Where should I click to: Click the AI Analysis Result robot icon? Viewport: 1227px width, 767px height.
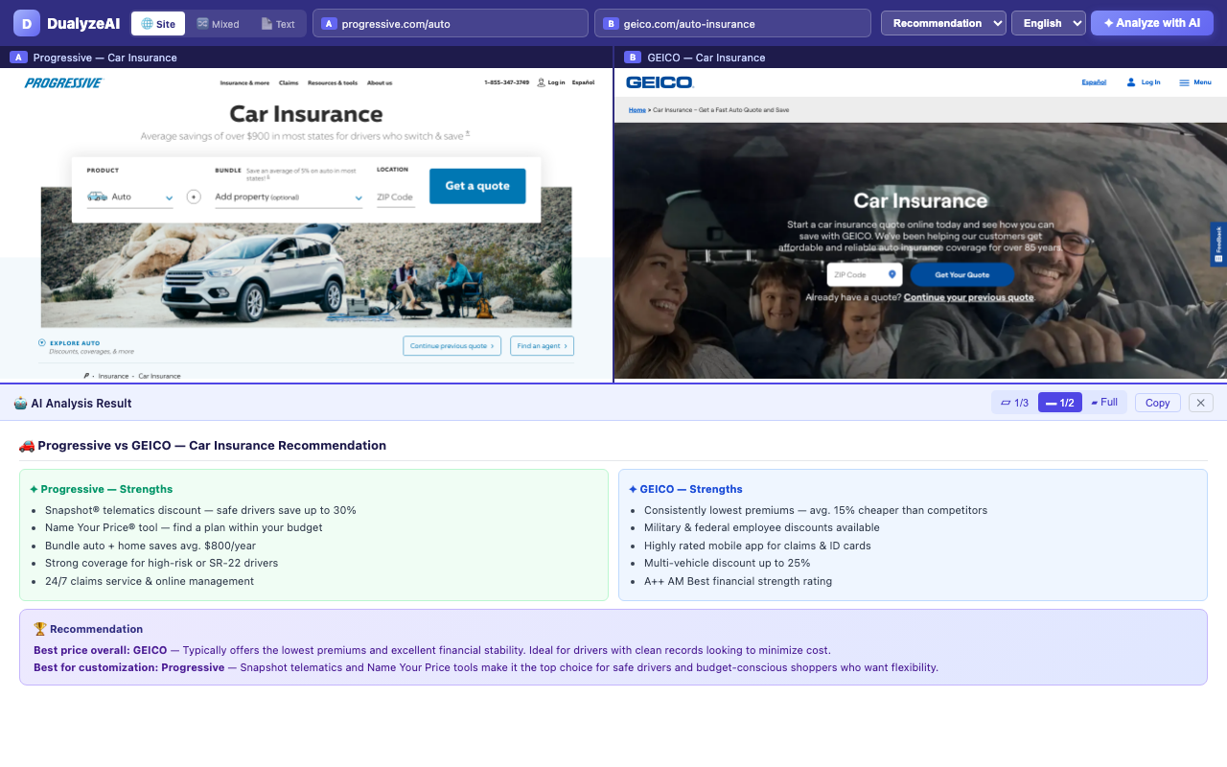[20, 404]
